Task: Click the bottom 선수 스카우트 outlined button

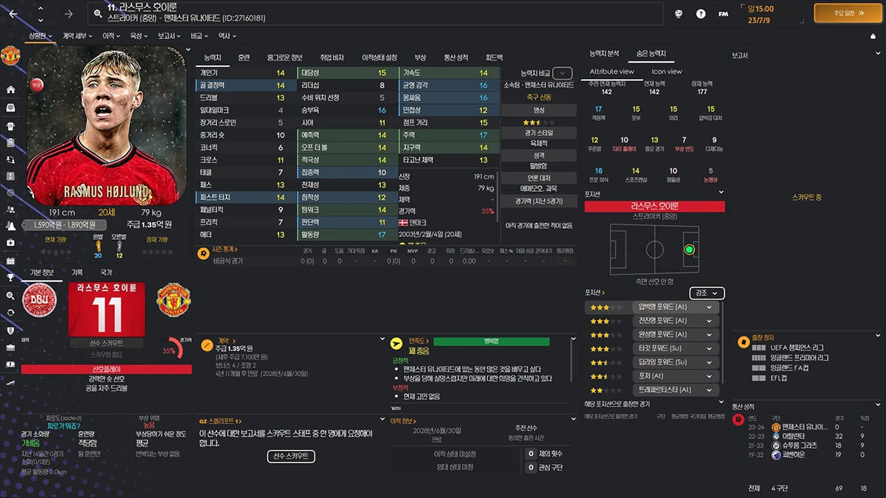Action: click(x=291, y=457)
